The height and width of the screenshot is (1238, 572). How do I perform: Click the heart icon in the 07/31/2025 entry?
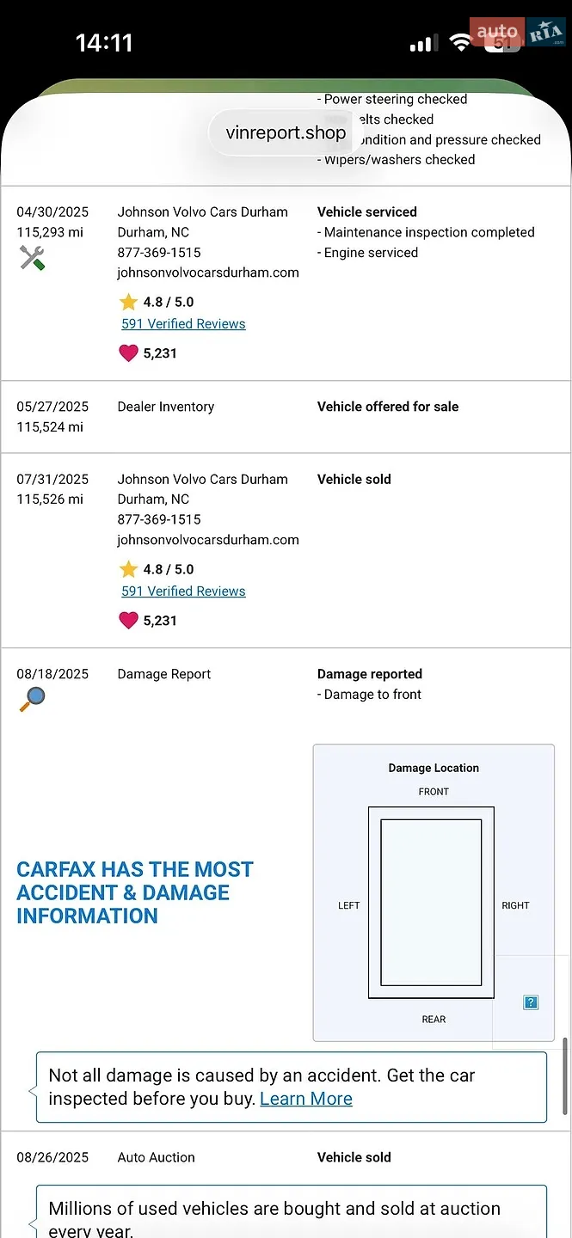(128, 620)
